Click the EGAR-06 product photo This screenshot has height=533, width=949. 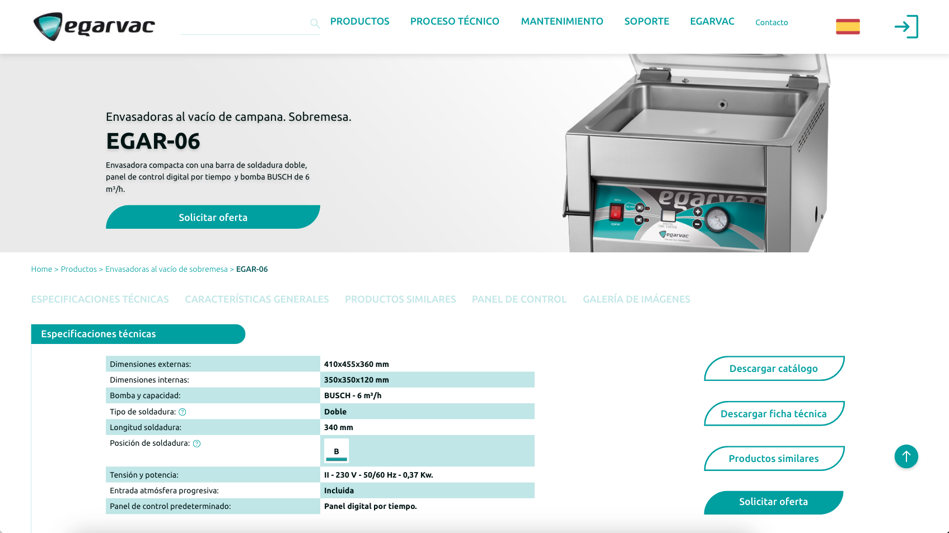click(696, 153)
